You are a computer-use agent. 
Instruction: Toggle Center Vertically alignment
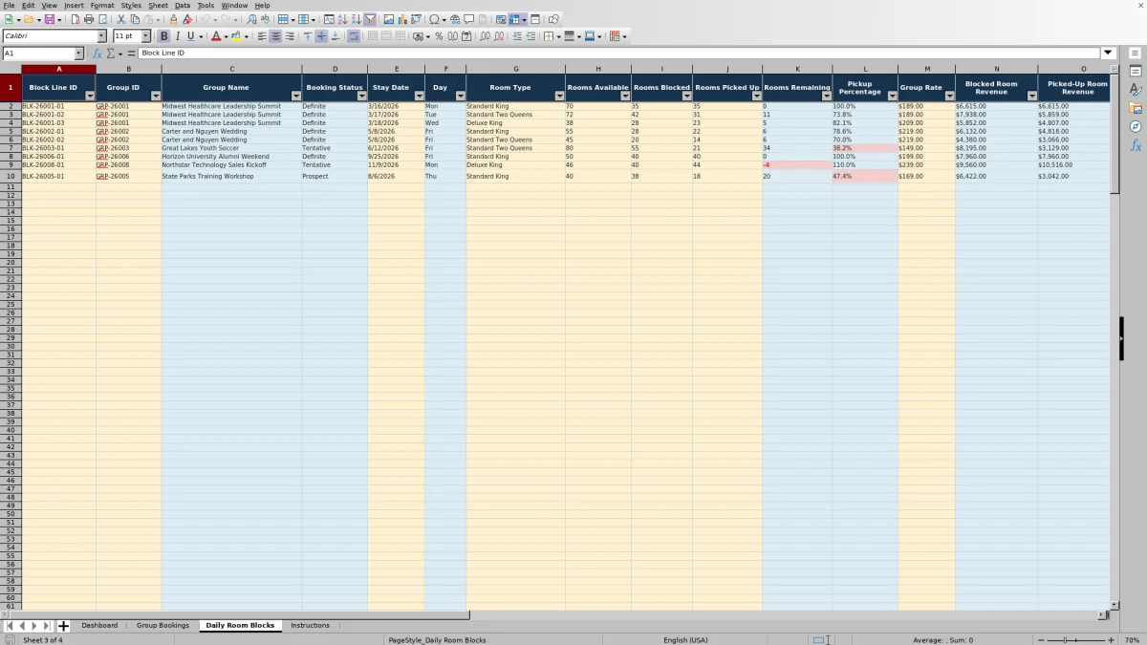click(321, 36)
